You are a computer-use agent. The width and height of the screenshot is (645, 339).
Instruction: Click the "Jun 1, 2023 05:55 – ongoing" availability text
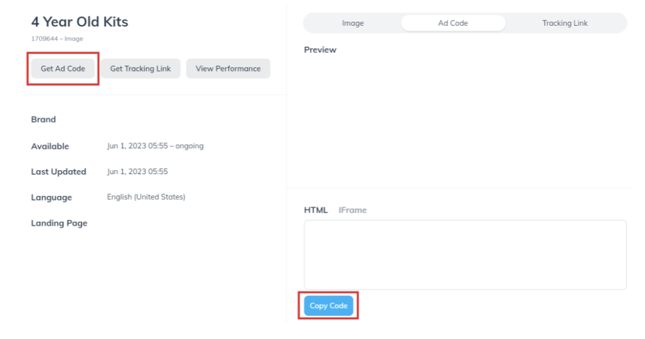(x=155, y=146)
